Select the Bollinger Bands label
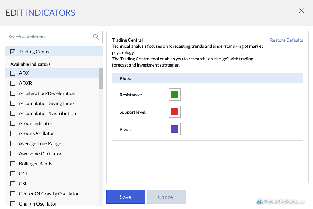 (x=35, y=164)
